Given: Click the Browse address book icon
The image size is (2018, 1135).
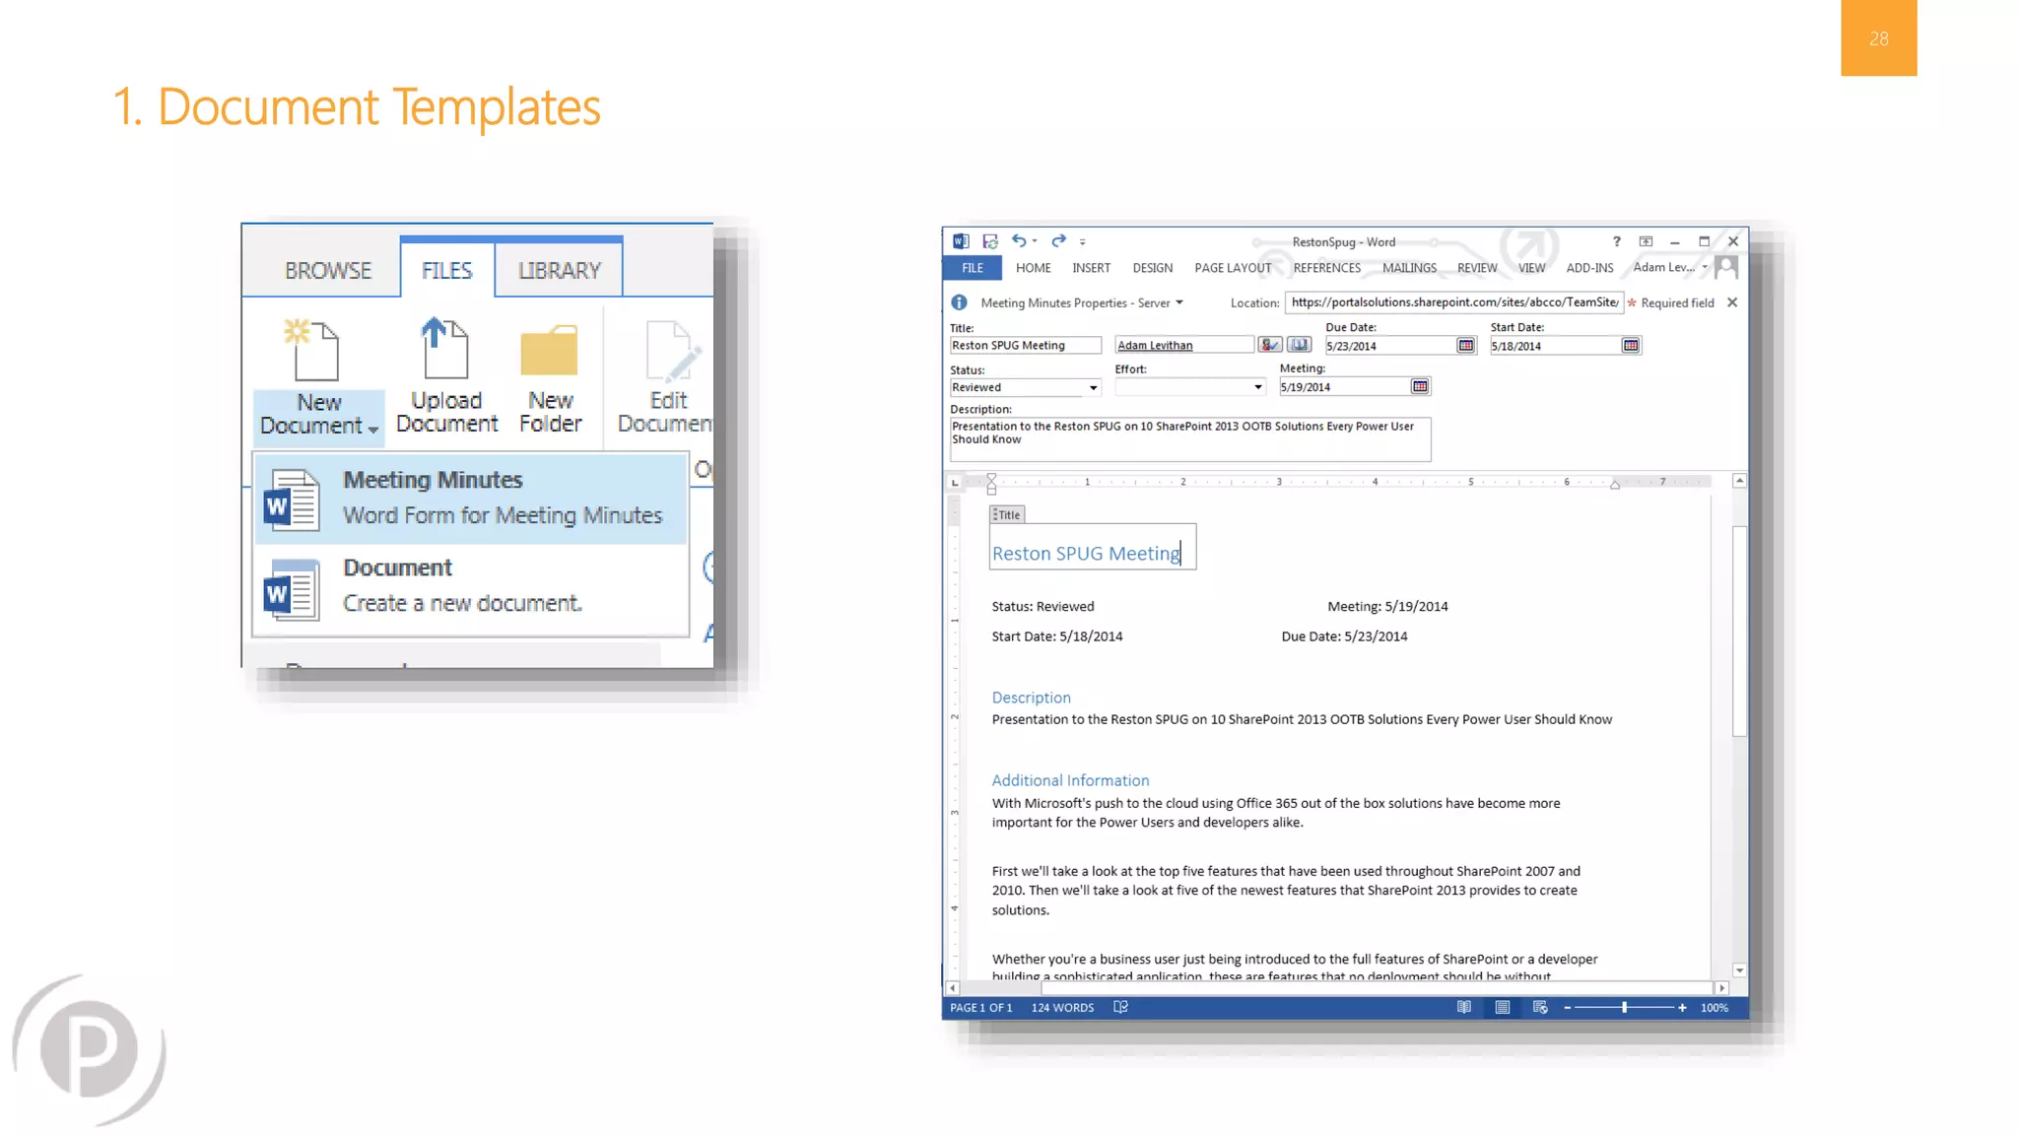Looking at the screenshot, I should (x=1299, y=345).
